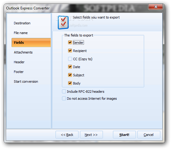
Task: Enable the CC (Copy to) checkbox
Action: coord(70,59)
